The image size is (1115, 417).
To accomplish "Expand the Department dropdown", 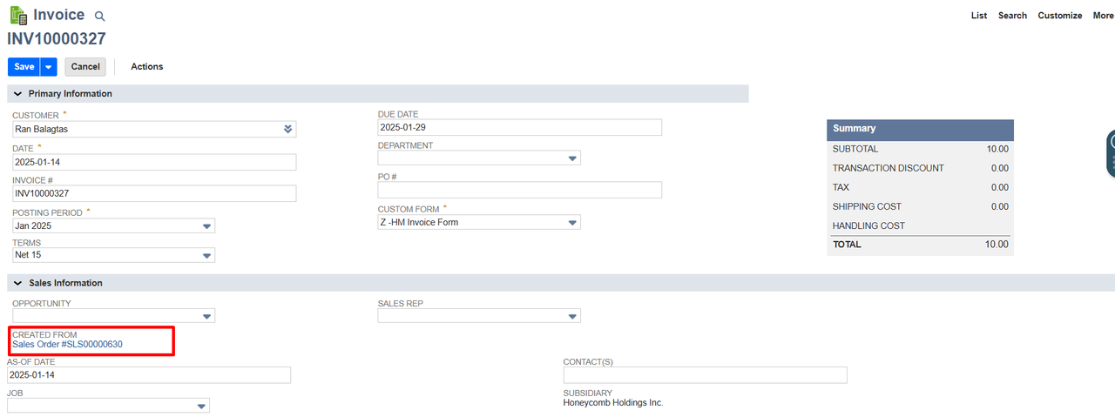I will [479, 158].
